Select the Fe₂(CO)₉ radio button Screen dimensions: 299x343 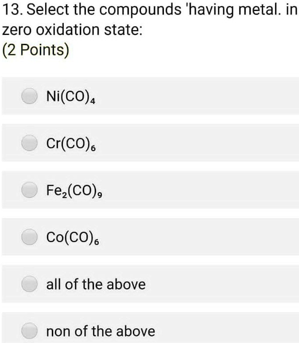pyautogui.click(x=29, y=190)
